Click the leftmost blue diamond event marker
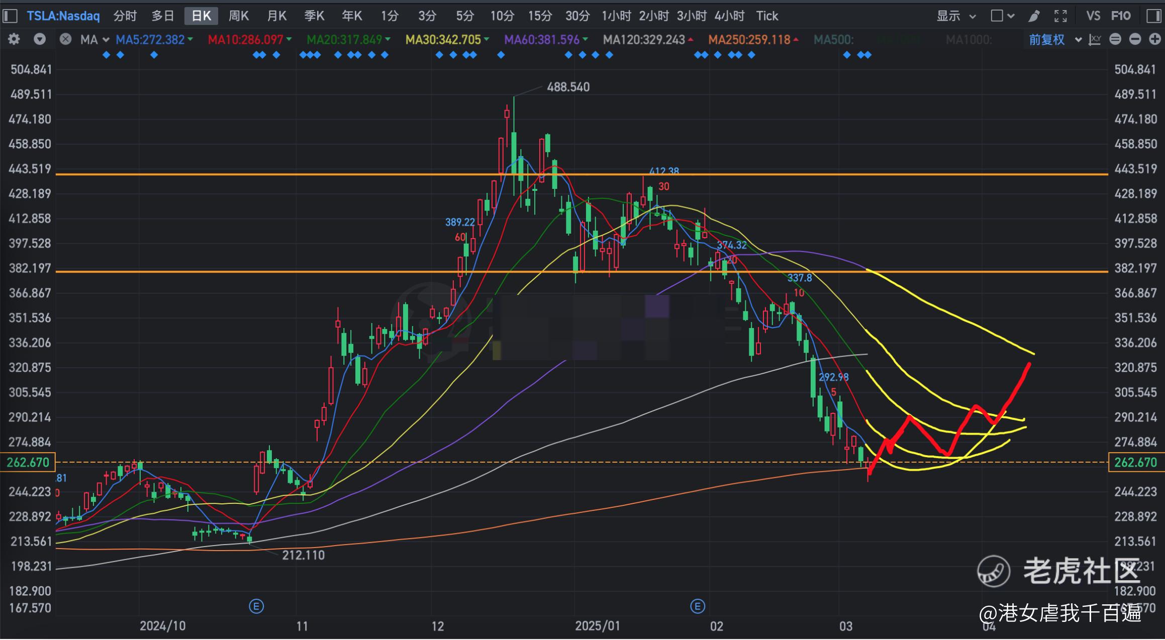Image resolution: width=1165 pixels, height=640 pixels. pyautogui.click(x=106, y=55)
